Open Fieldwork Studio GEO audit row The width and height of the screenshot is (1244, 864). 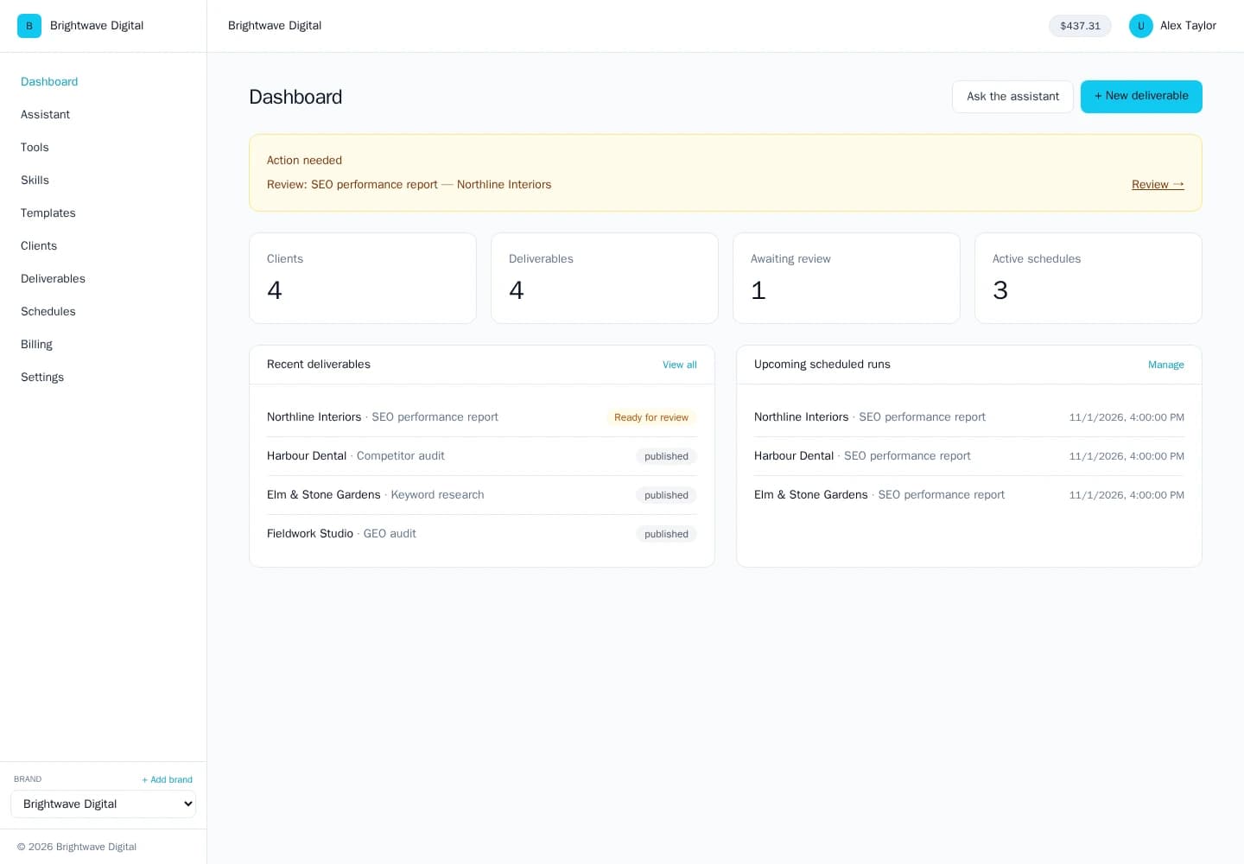[x=482, y=534]
